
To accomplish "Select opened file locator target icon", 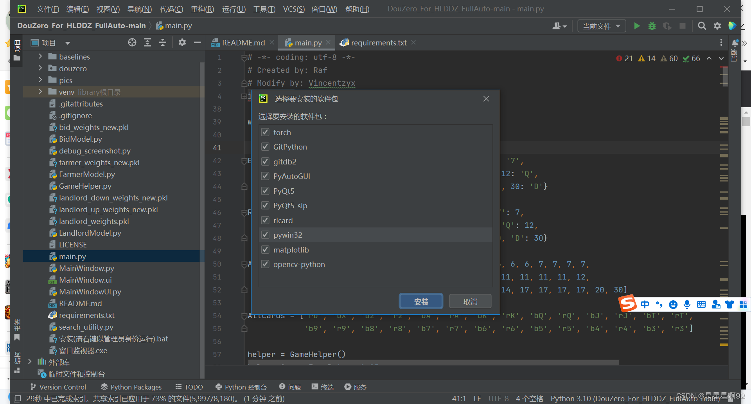I will pyautogui.click(x=132, y=42).
